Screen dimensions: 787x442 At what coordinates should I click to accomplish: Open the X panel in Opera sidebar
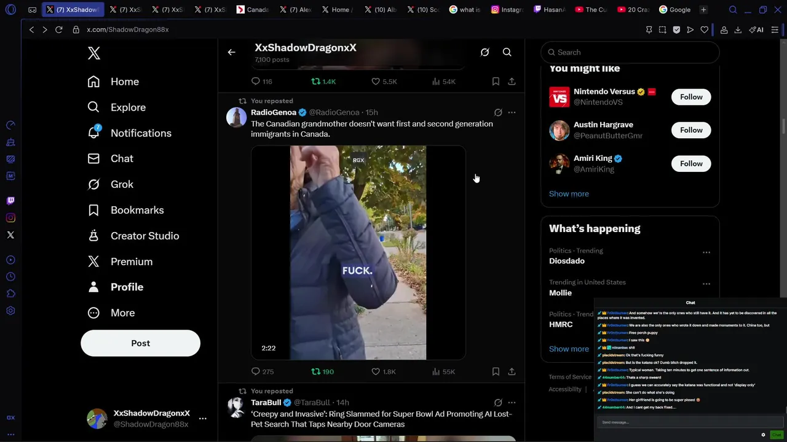point(10,235)
